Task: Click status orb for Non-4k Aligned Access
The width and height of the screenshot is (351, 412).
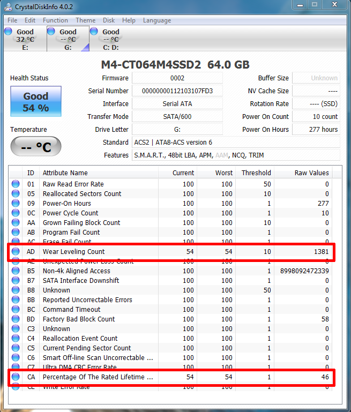Action: (x=16, y=271)
